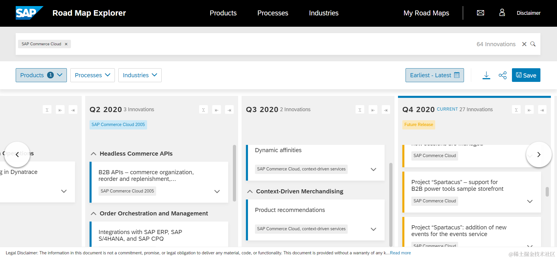
Task: Click the Road Map Explorer title
Action: pyautogui.click(x=89, y=13)
